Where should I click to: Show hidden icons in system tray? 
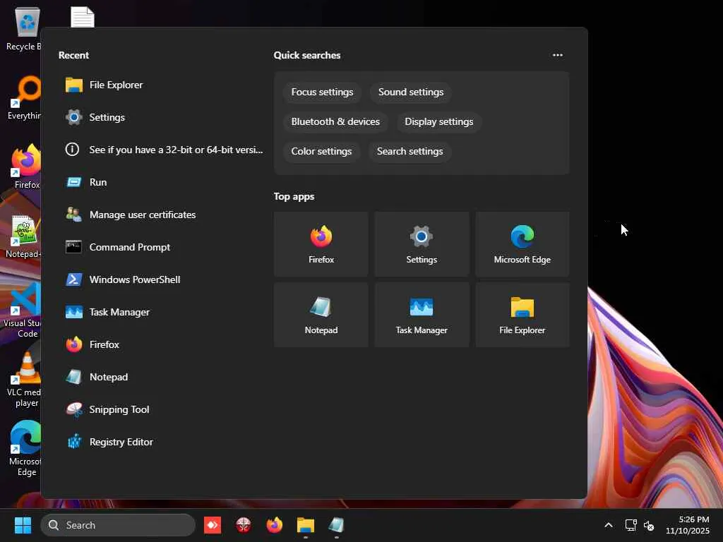pyautogui.click(x=609, y=525)
